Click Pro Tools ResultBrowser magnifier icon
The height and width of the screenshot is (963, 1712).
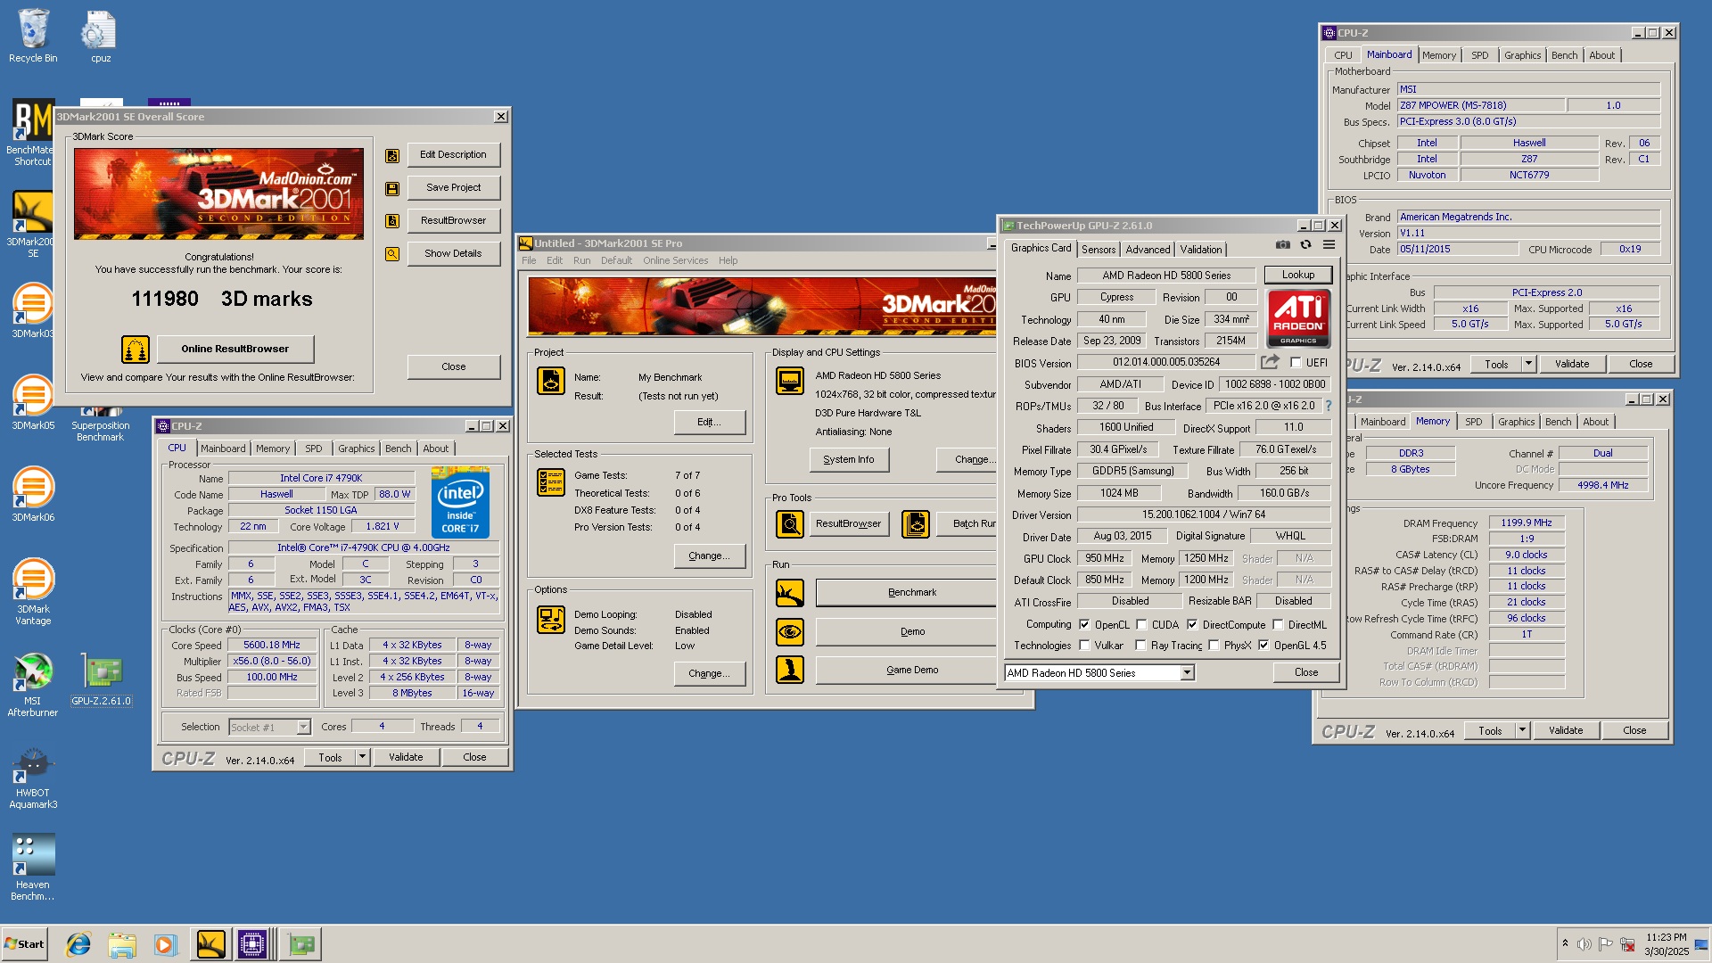(789, 523)
